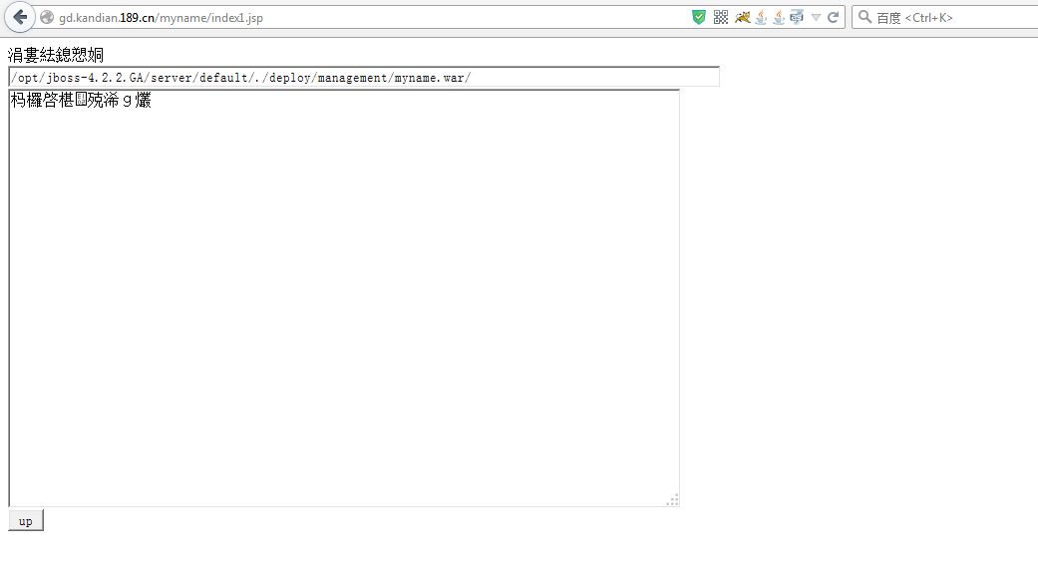Click inside the large text area
This screenshot has height=568, width=1038.
(x=344, y=298)
